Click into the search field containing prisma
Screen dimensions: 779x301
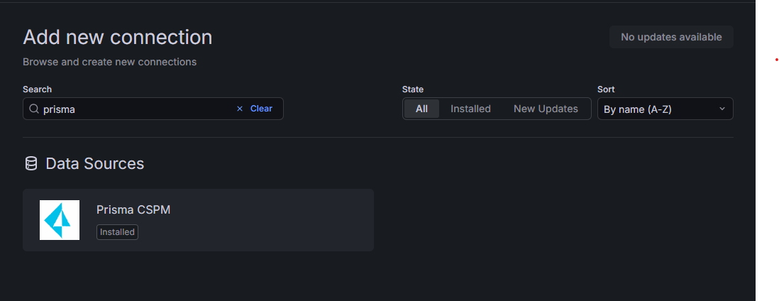click(x=153, y=109)
